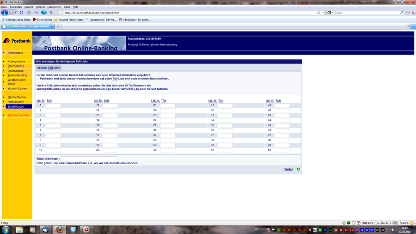This screenshot has width=416, height=234.
Task: Click the green arrow icon next to Weiter
Action: pos(298,169)
